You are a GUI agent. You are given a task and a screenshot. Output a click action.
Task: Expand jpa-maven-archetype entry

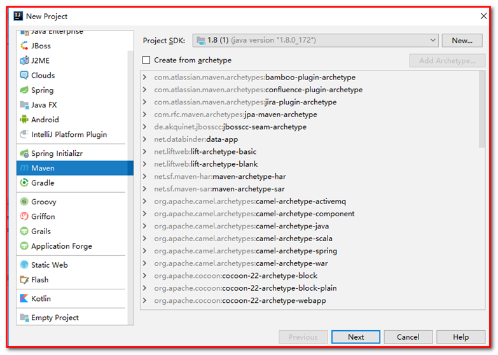(145, 114)
